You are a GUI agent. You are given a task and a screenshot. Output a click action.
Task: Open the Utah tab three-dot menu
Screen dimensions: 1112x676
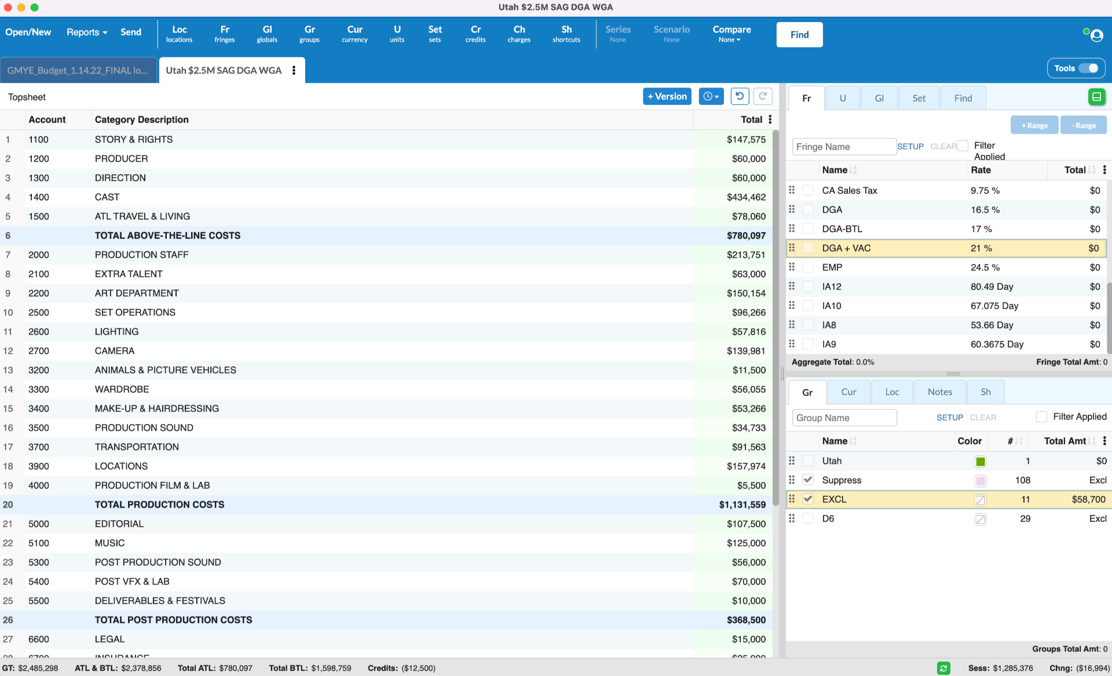point(294,71)
